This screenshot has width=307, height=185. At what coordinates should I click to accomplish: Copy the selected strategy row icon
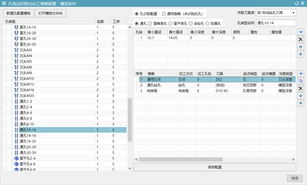(301, 81)
